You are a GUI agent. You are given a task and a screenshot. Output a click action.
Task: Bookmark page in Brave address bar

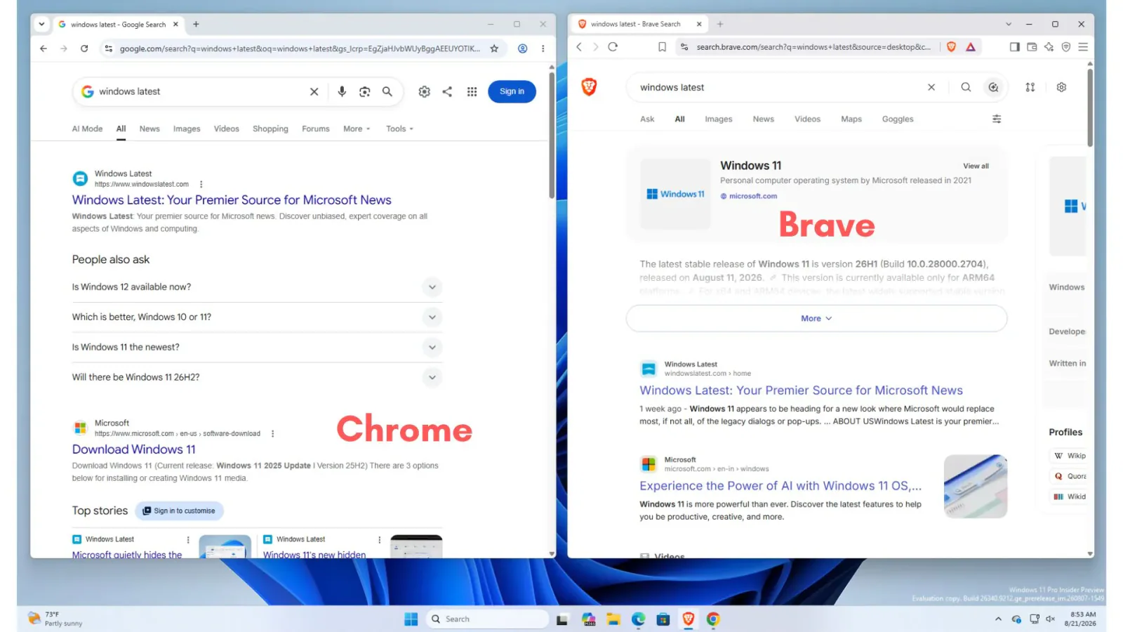tap(662, 47)
